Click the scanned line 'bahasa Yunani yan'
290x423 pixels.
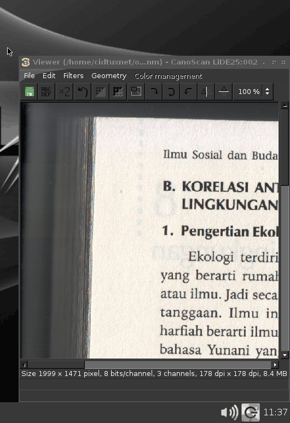219,350
